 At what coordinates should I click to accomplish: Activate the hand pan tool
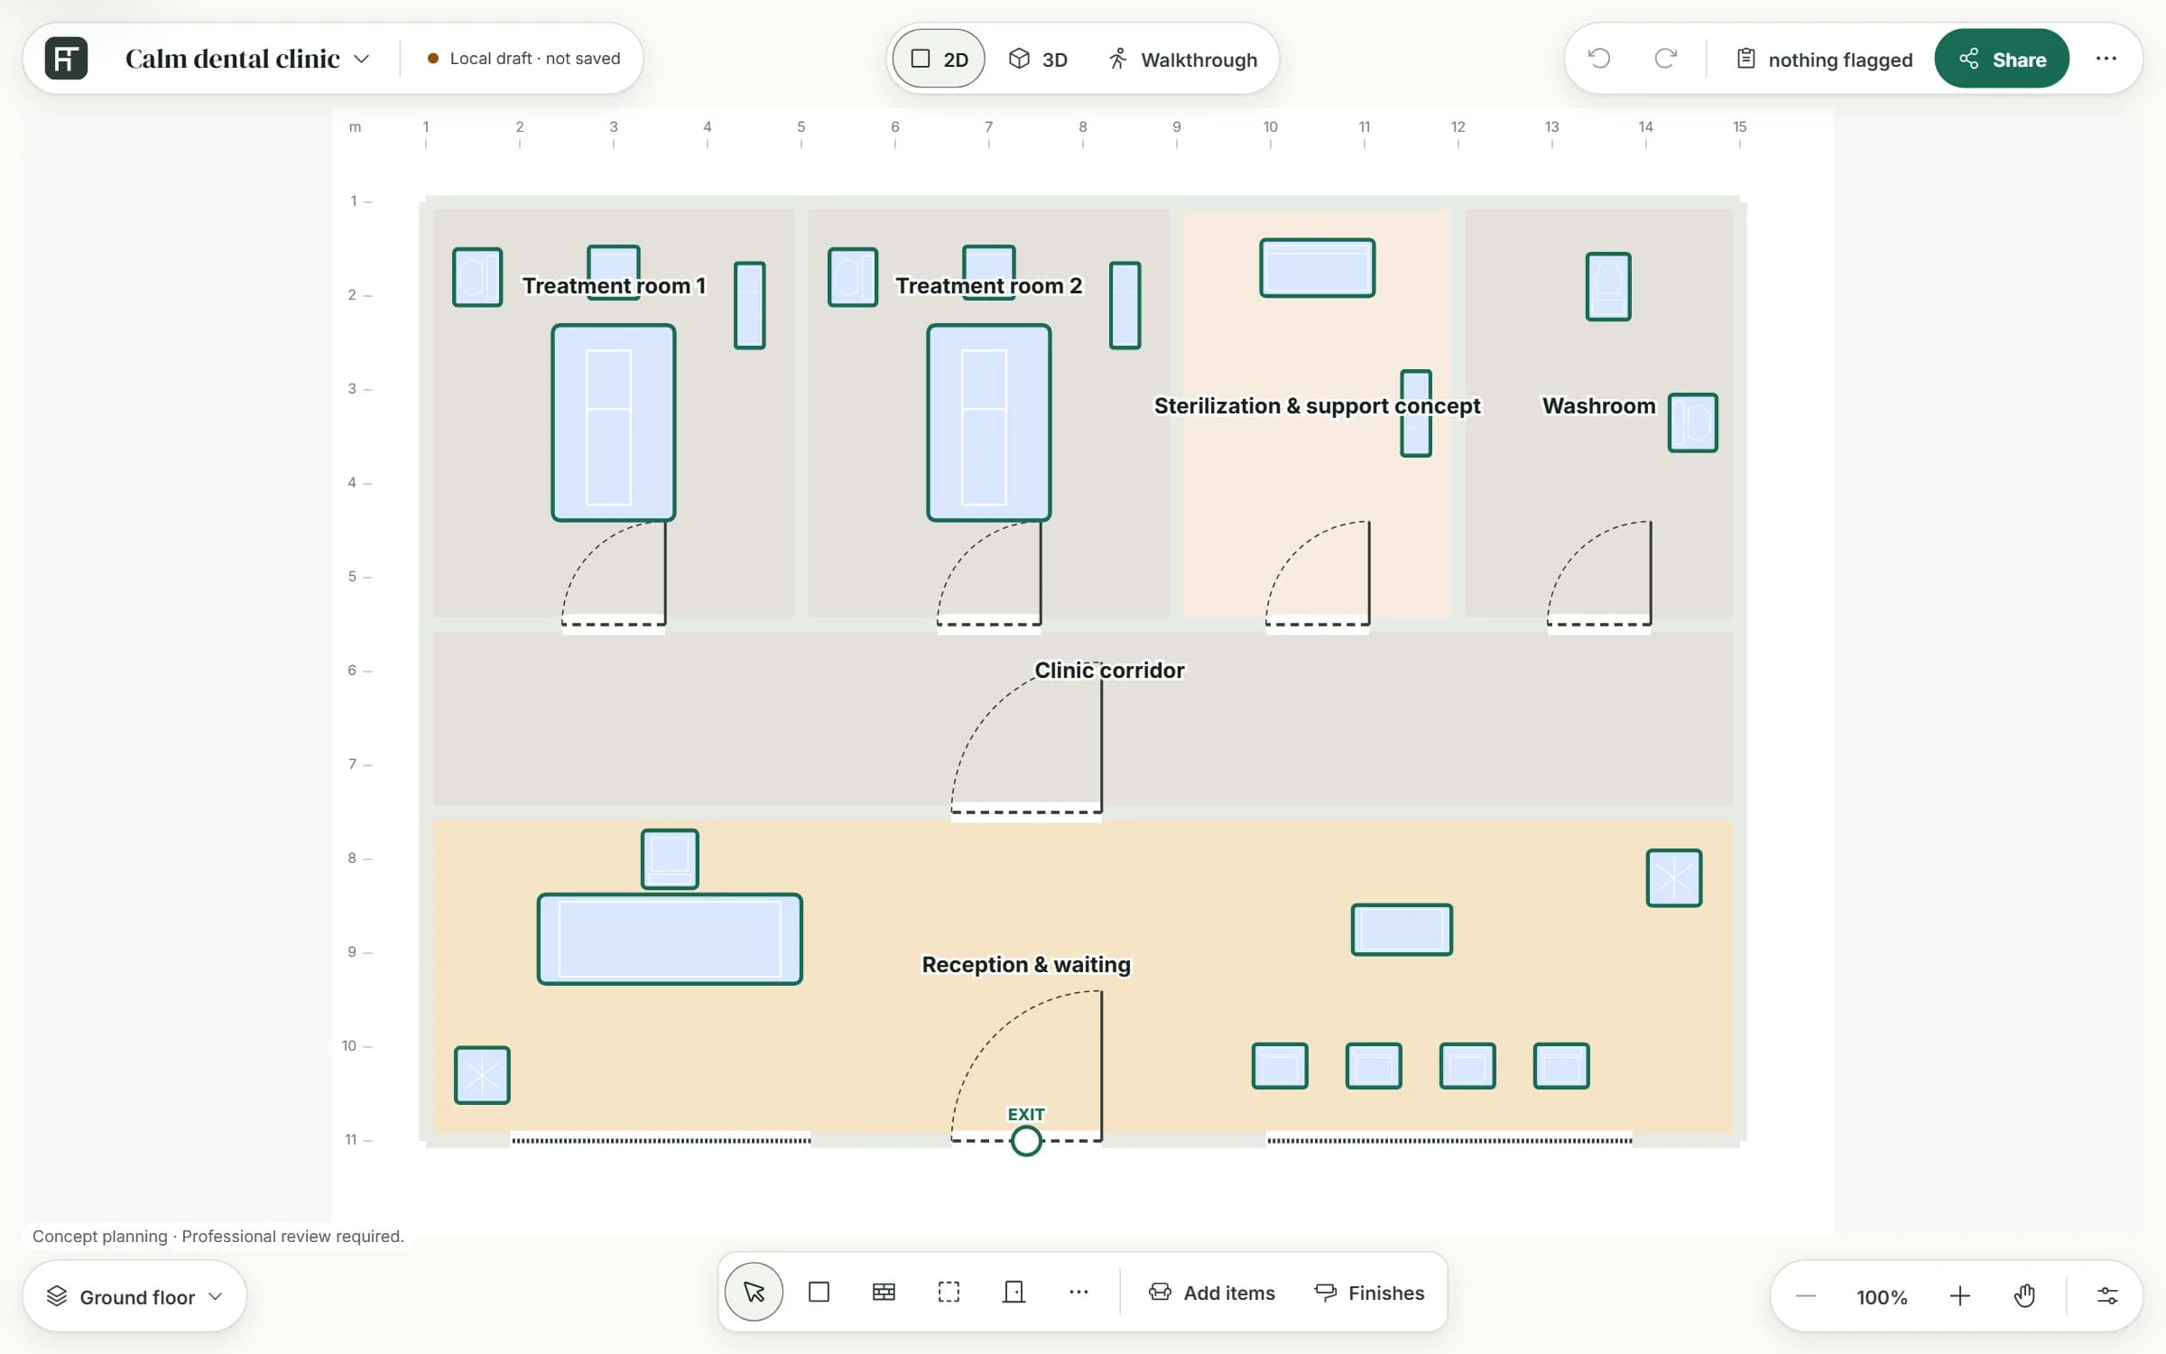pos(2025,1296)
